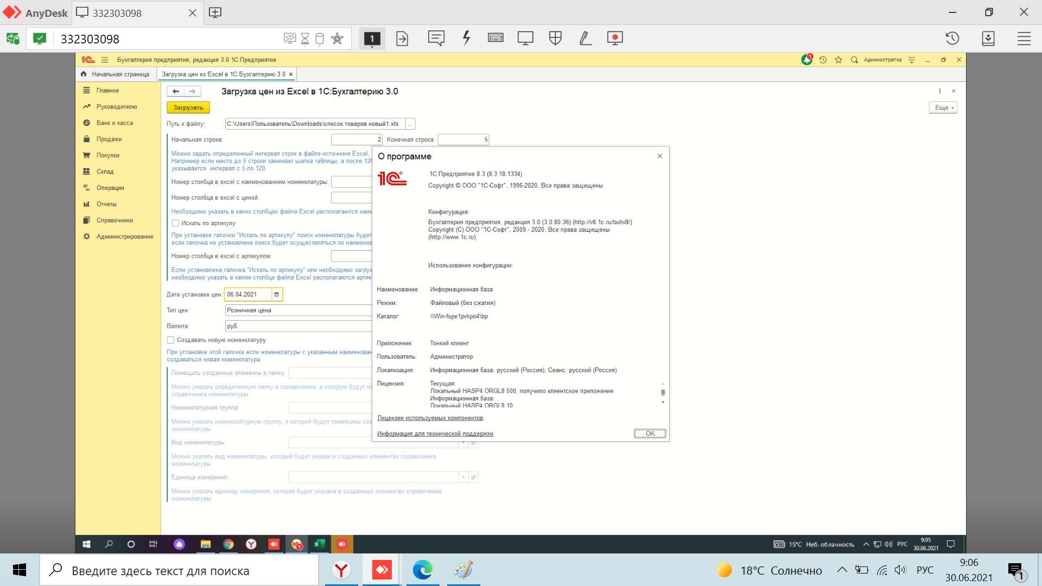Open 1C favorites star icon
Viewport: 1042px width, 586px height.
point(838,60)
